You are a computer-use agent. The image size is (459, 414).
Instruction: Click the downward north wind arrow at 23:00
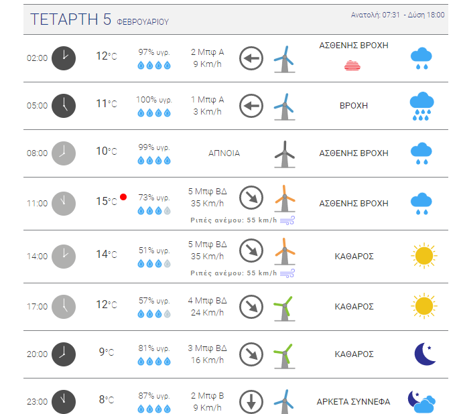[x=251, y=402]
